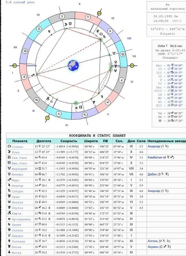The image size is (186, 256).
Task: Open the Церера link in the table
Action: click(x=17, y=236)
